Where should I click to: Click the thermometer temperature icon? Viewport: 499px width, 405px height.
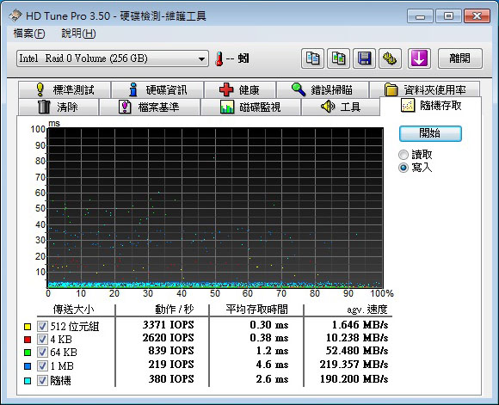pyautogui.click(x=219, y=58)
